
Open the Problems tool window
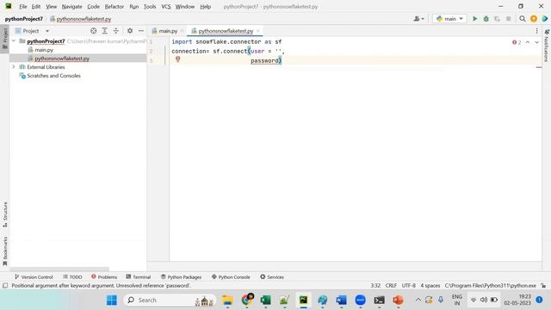point(104,277)
